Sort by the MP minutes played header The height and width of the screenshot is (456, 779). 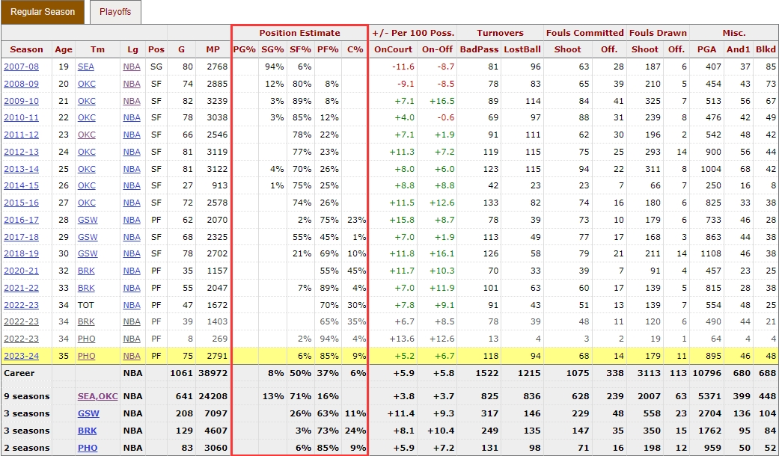click(x=213, y=49)
